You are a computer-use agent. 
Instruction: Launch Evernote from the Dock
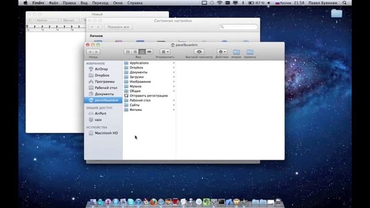click(x=206, y=202)
